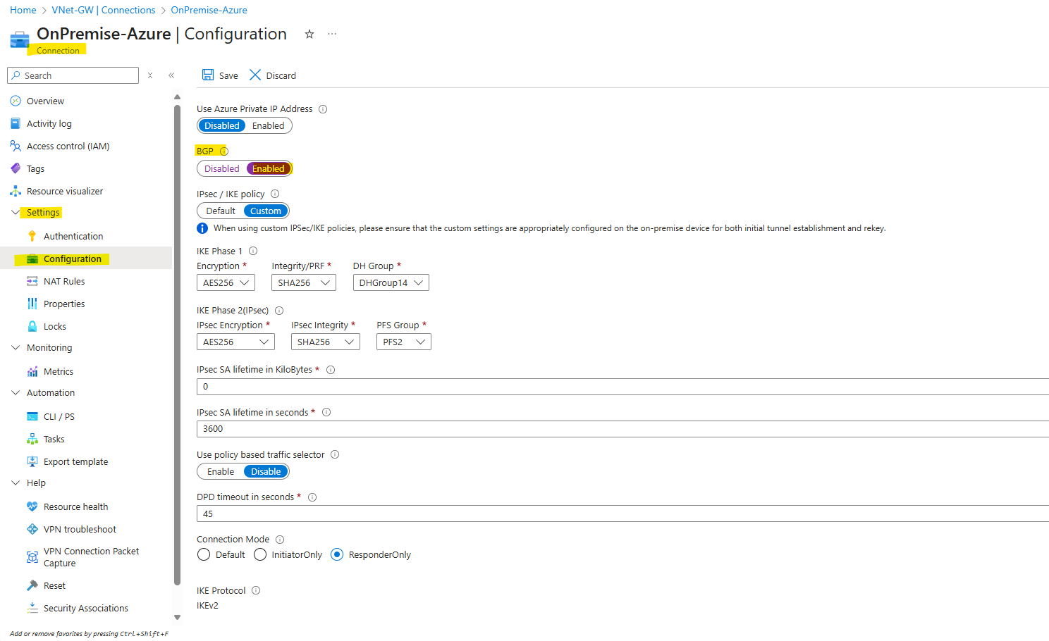Click the Overview icon in sidebar
Viewport: 1049px width, 641px height.
coord(16,101)
